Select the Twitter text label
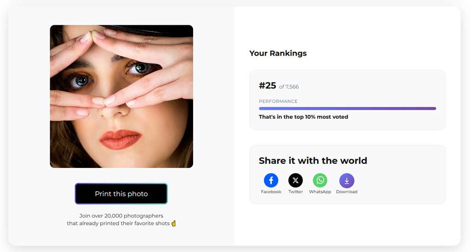The image size is (471, 252). pos(295,192)
